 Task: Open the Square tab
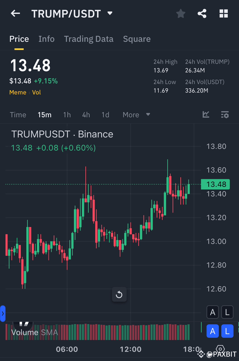(137, 39)
